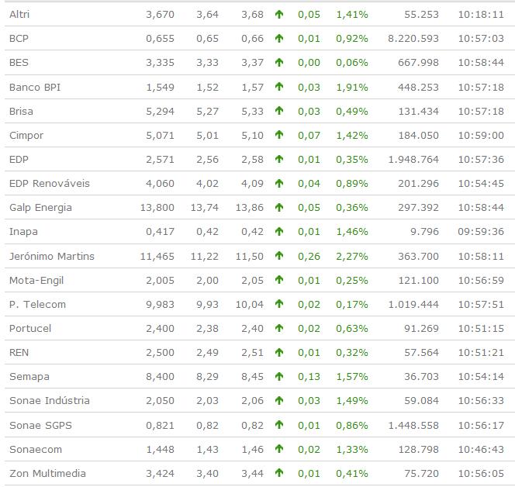Select the REN stock name
The width and height of the screenshot is (515, 487).
[19, 352]
